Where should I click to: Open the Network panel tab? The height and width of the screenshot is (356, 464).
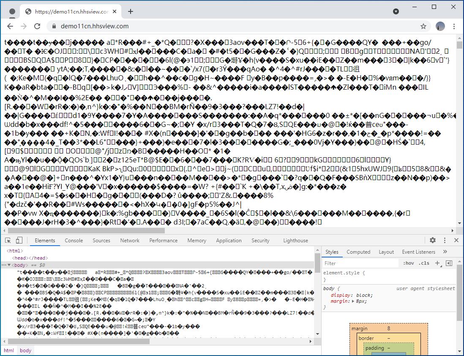[129, 240]
